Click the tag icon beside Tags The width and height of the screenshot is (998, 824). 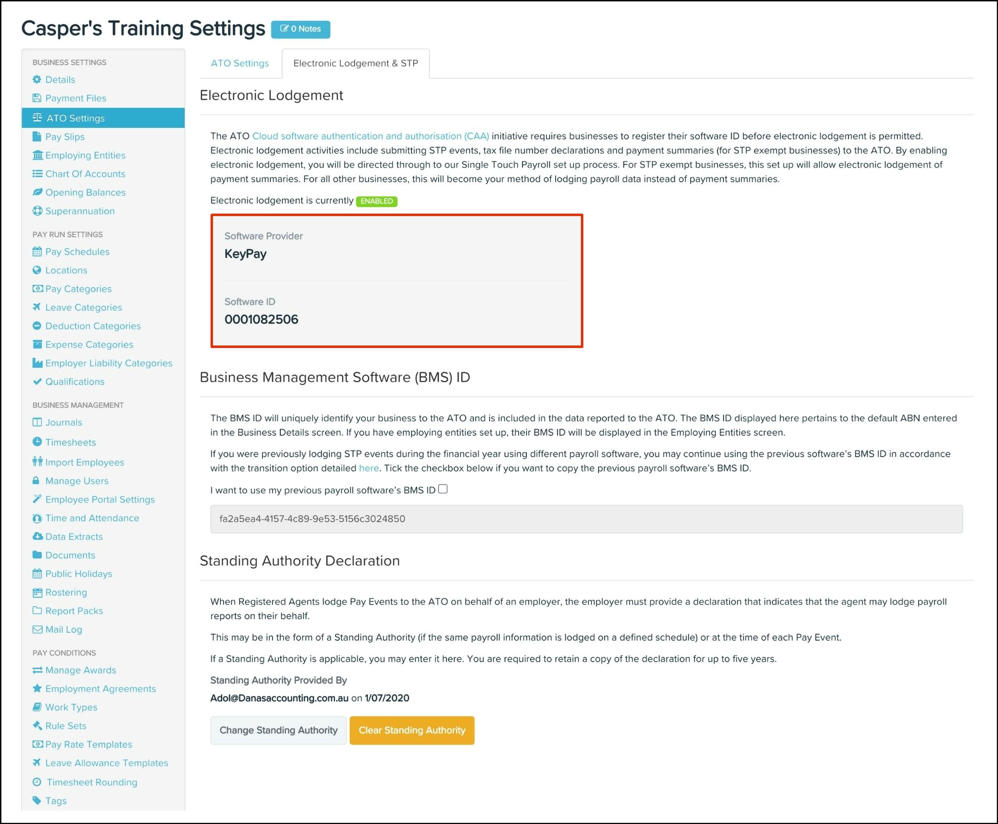point(37,801)
